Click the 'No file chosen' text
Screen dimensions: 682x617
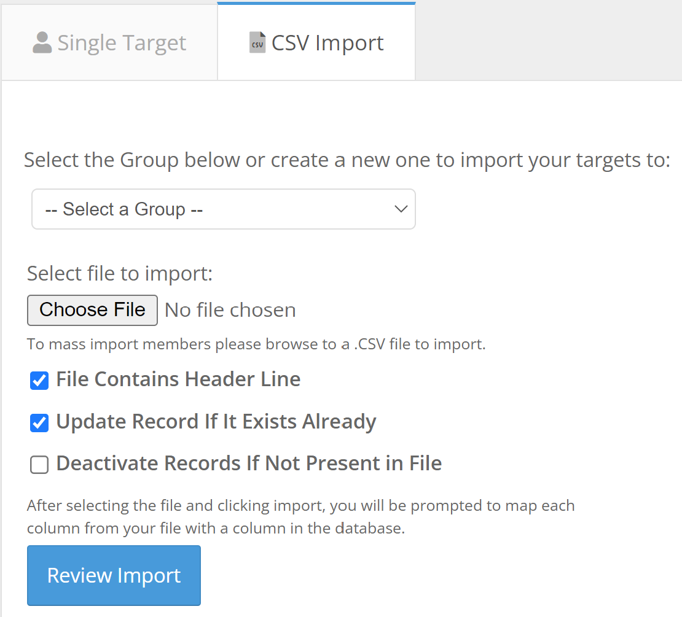pyautogui.click(x=230, y=310)
